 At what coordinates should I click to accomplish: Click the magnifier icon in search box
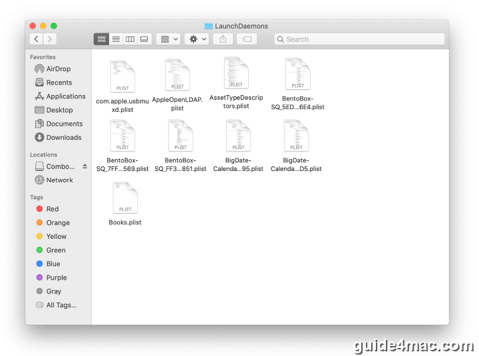coord(281,39)
